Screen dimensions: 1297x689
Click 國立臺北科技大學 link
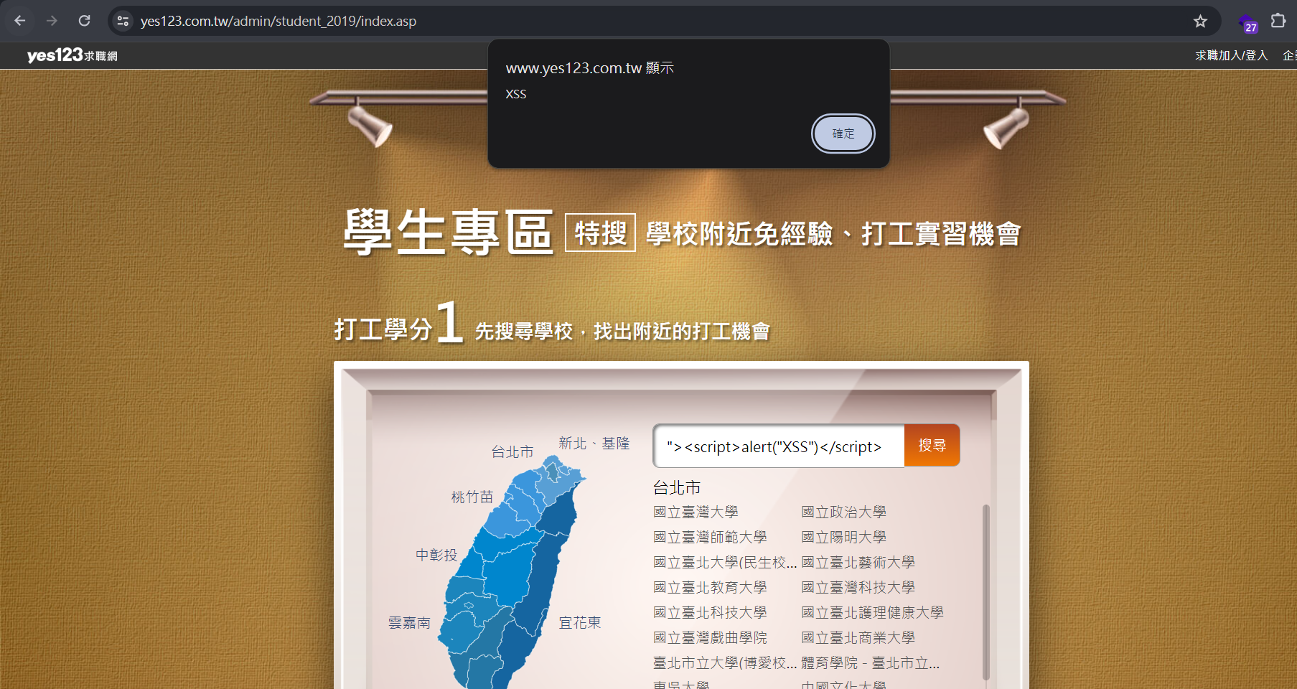pos(710,612)
